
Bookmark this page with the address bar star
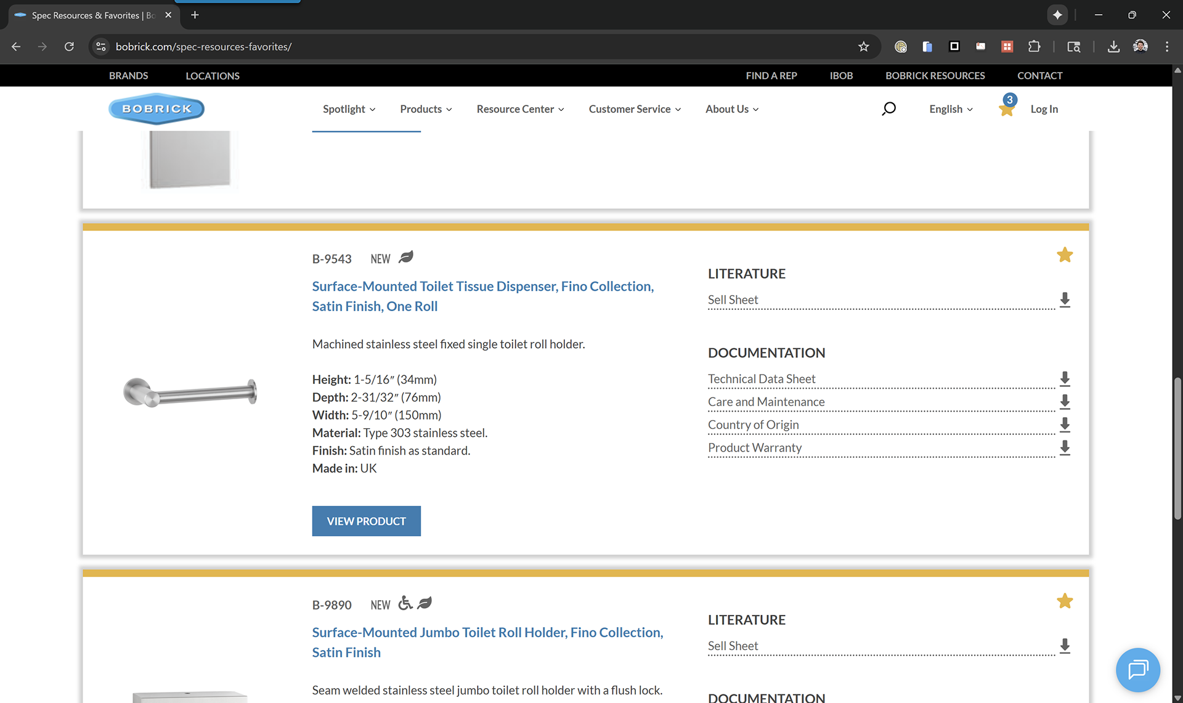(x=863, y=47)
